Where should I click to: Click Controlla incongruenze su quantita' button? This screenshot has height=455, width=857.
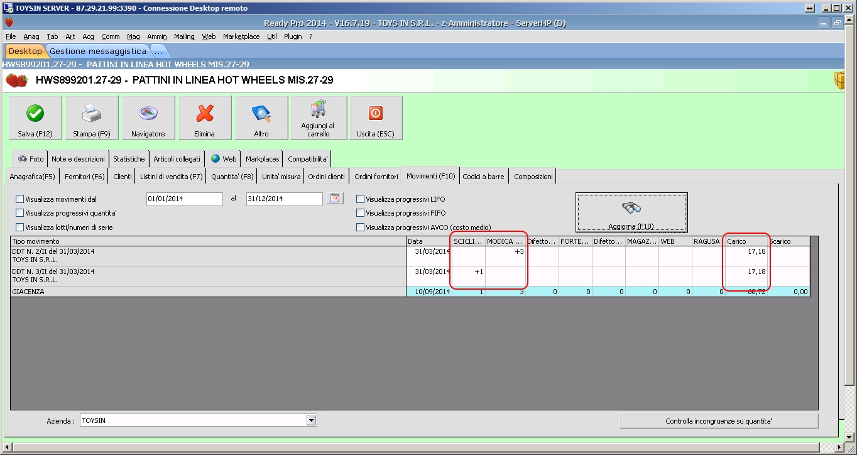[x=719, y=421]
